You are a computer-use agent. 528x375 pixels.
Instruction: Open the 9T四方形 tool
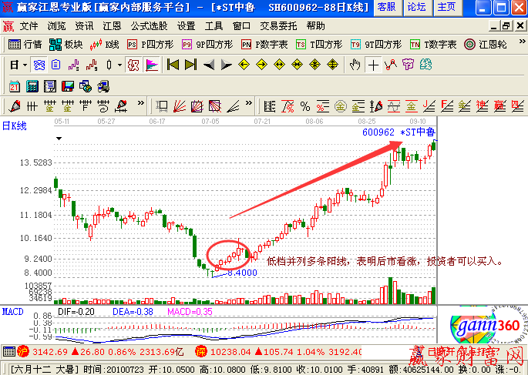point(375,44)
